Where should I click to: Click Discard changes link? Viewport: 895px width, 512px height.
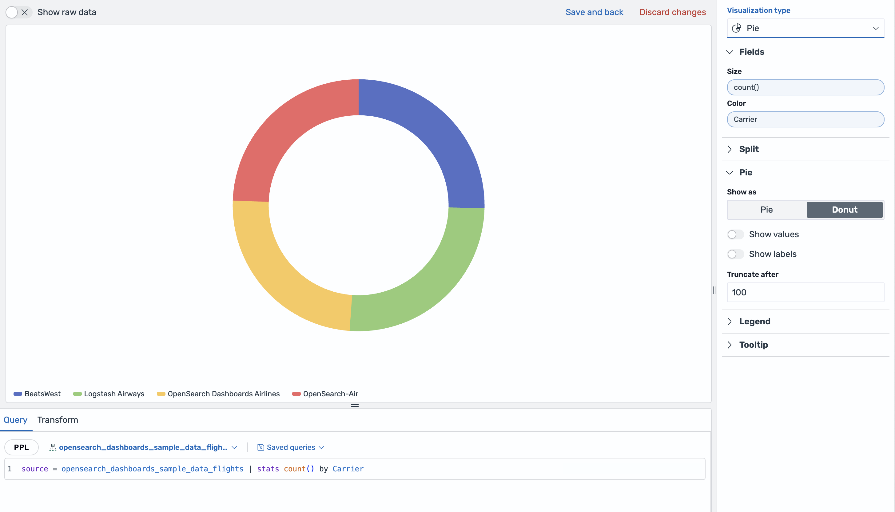coord(673,12)
